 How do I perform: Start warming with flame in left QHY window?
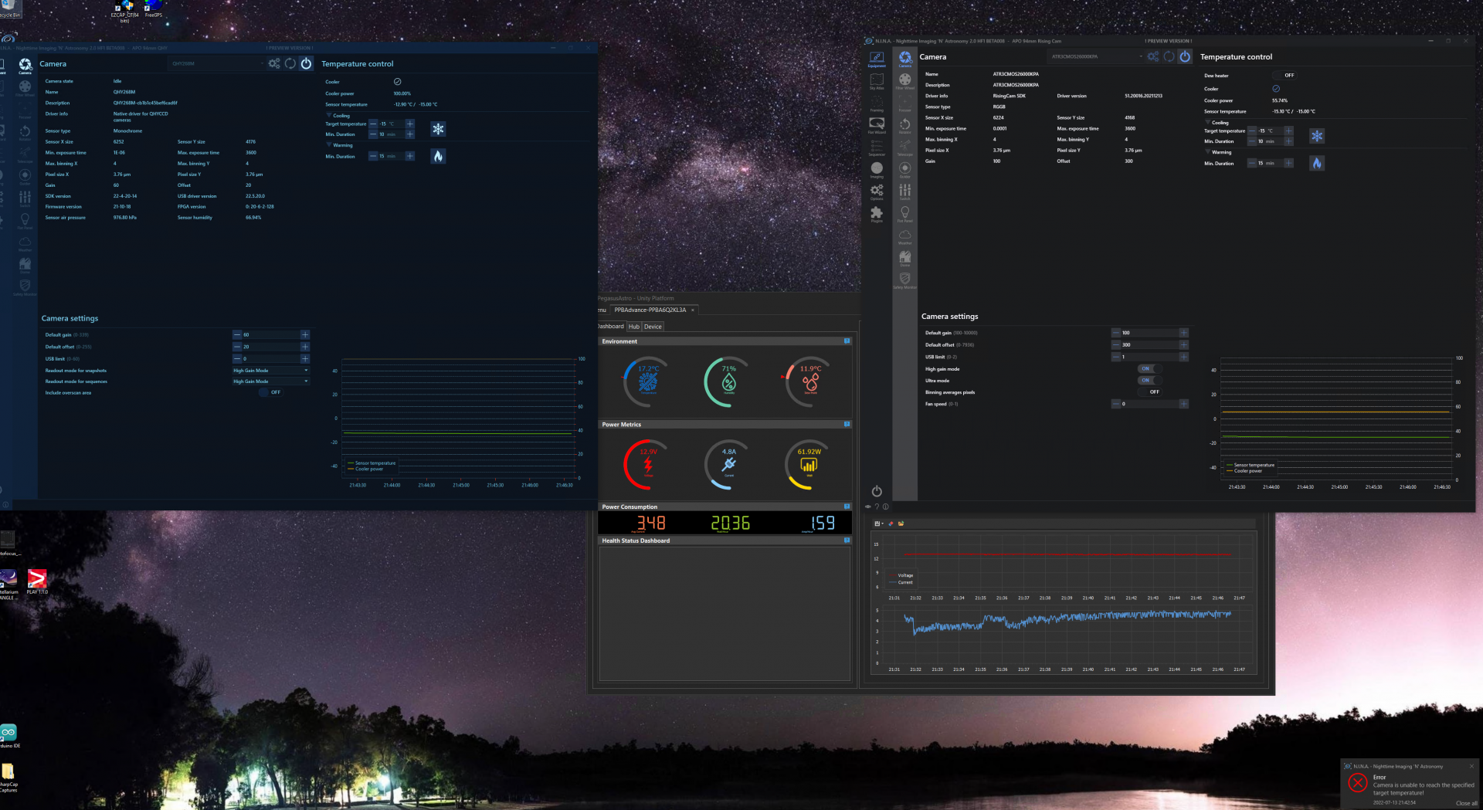coord(438,156)
